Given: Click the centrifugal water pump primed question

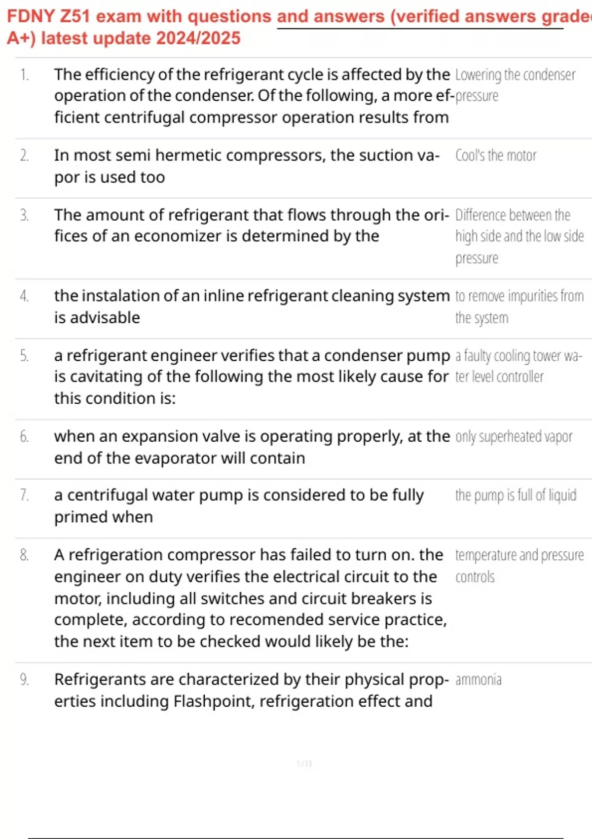Looking at the screenshot, I should [239, 506].
